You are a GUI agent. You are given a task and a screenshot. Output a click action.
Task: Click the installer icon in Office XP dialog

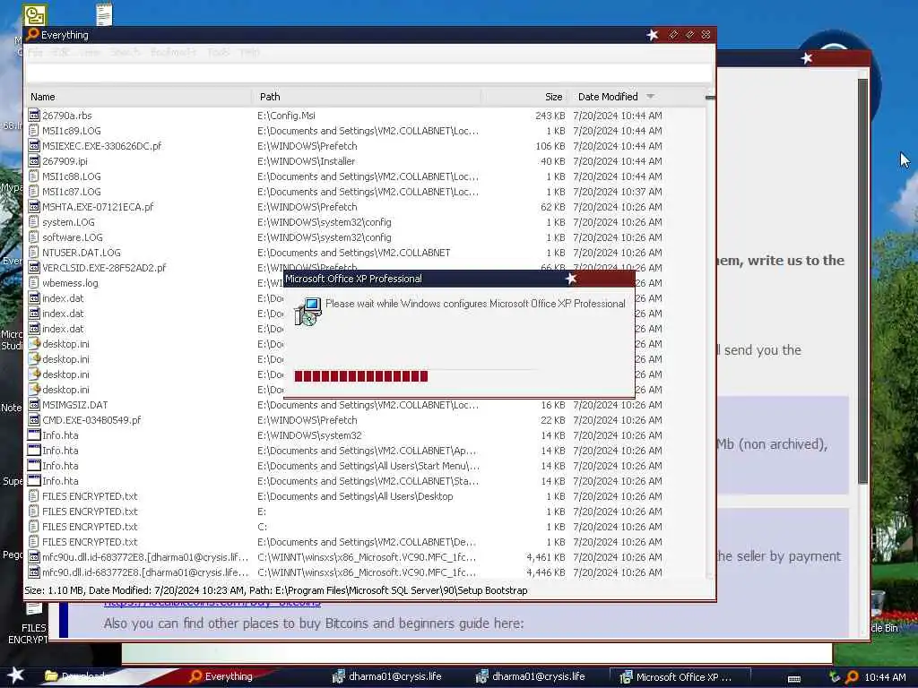pyautogui.click(x=308, y=311)
